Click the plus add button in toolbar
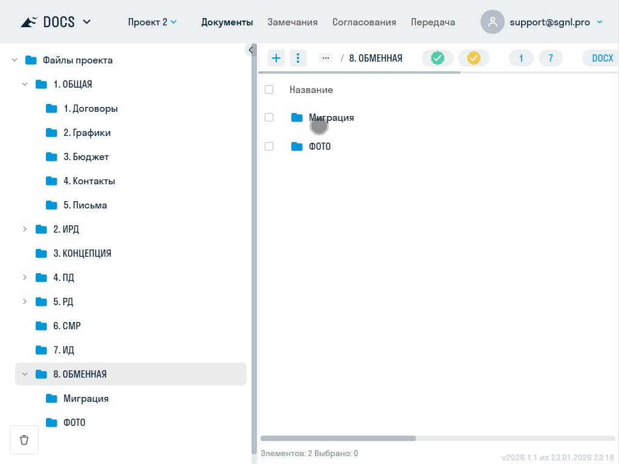 [276, 58]
